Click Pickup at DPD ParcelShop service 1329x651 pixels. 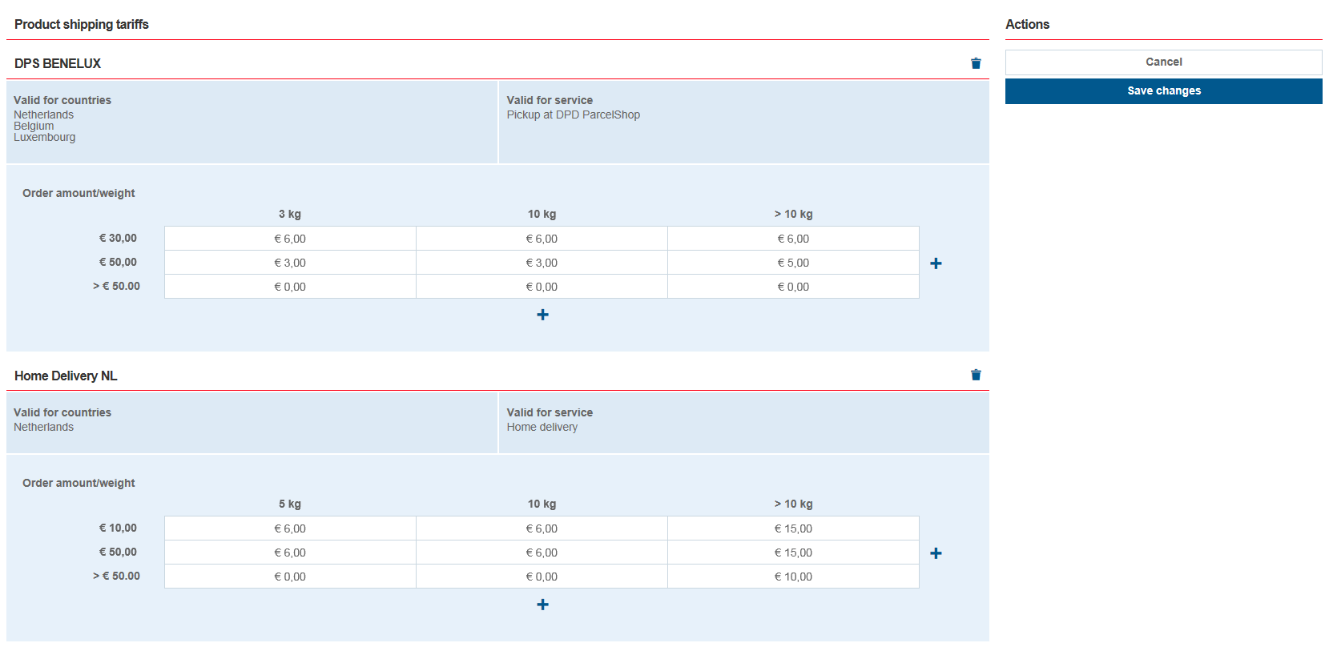coord(574,115)
